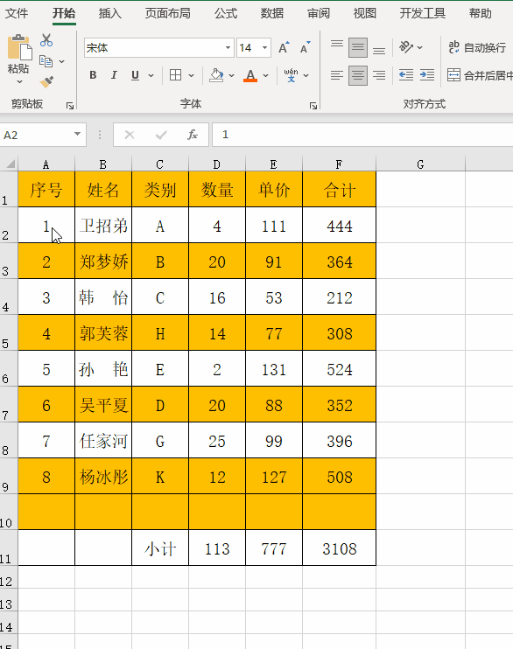Toggle center horizontal alignment
Viewport: 513px width, 649px height.
click(x=357, y=75)
